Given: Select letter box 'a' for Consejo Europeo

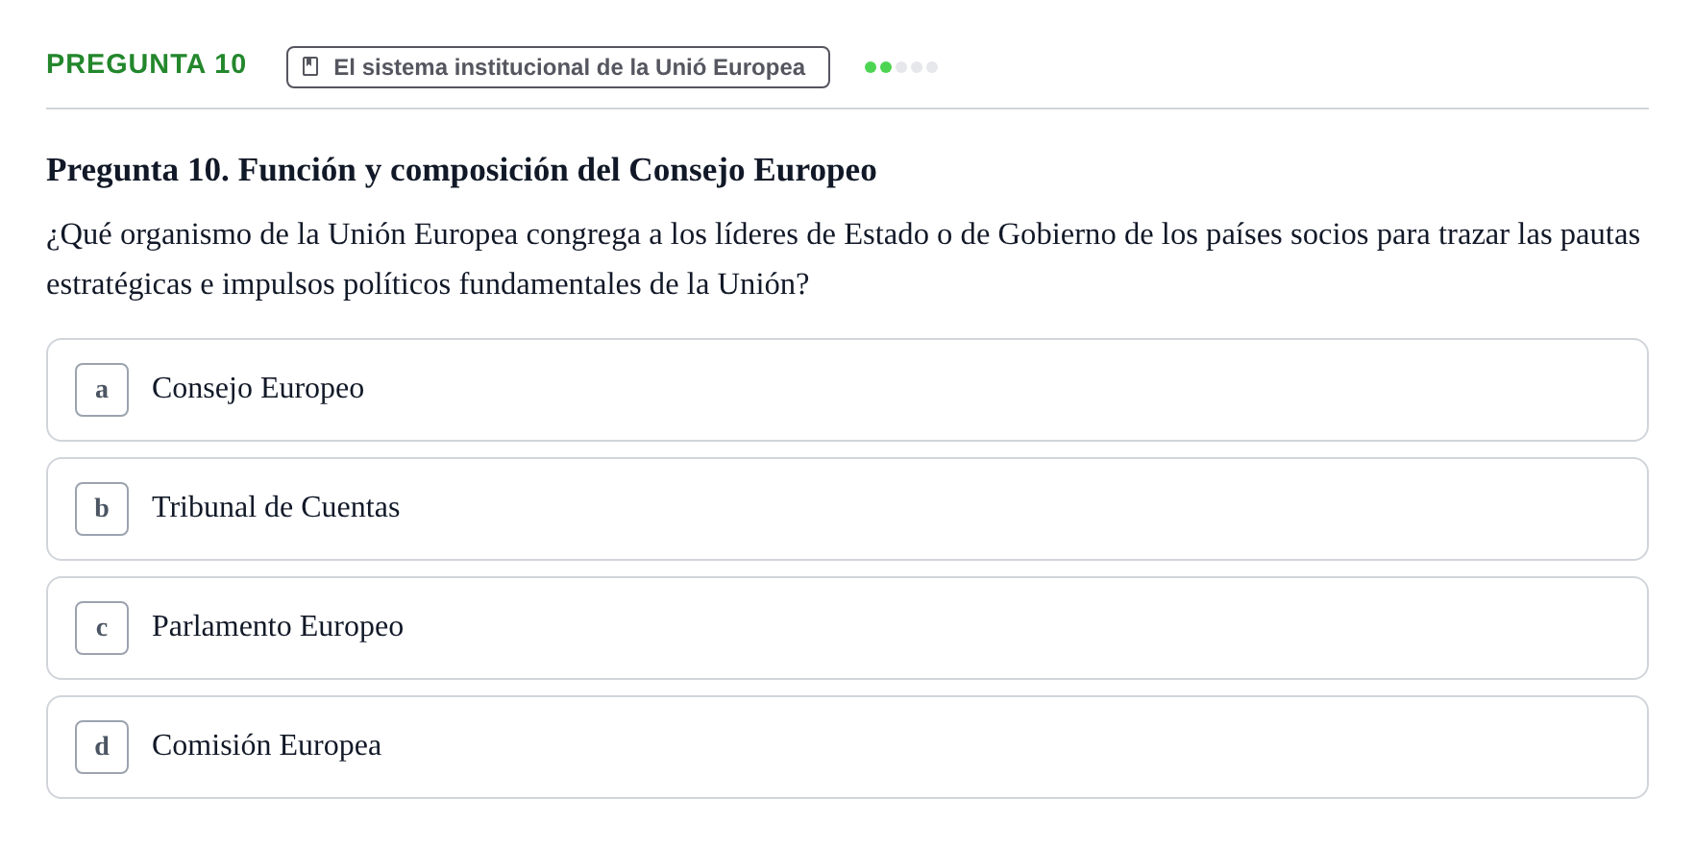Looking at the screenshot, I should 102,390.
